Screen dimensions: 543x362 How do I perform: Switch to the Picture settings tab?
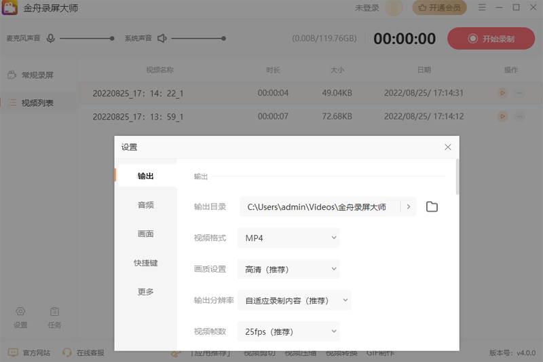click(x=145, y=234)
